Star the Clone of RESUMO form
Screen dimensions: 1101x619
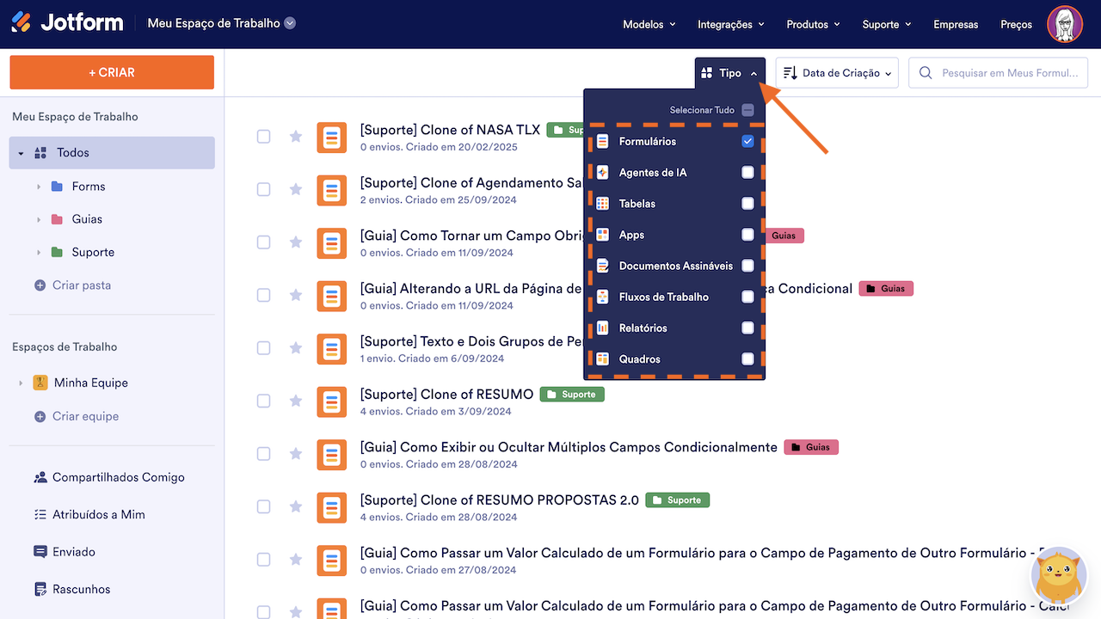coord(296,401)
